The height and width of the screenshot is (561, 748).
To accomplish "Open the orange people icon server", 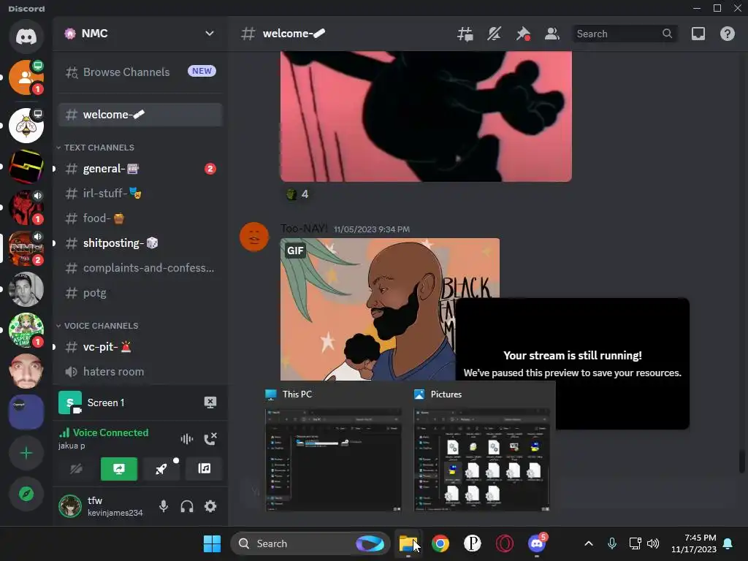I will click(x=26, y=77).
